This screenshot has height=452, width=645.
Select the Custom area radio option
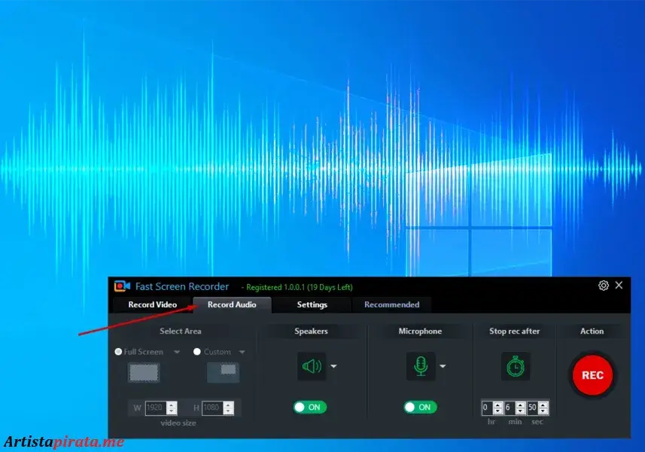coord(197,352)
